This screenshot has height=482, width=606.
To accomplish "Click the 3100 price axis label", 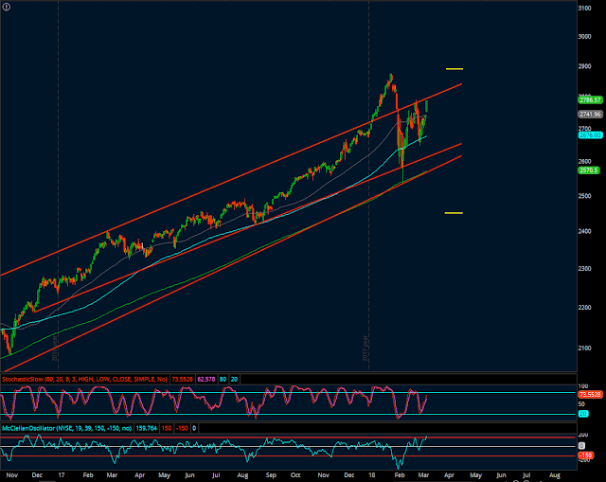I will [x=584, y=9].
